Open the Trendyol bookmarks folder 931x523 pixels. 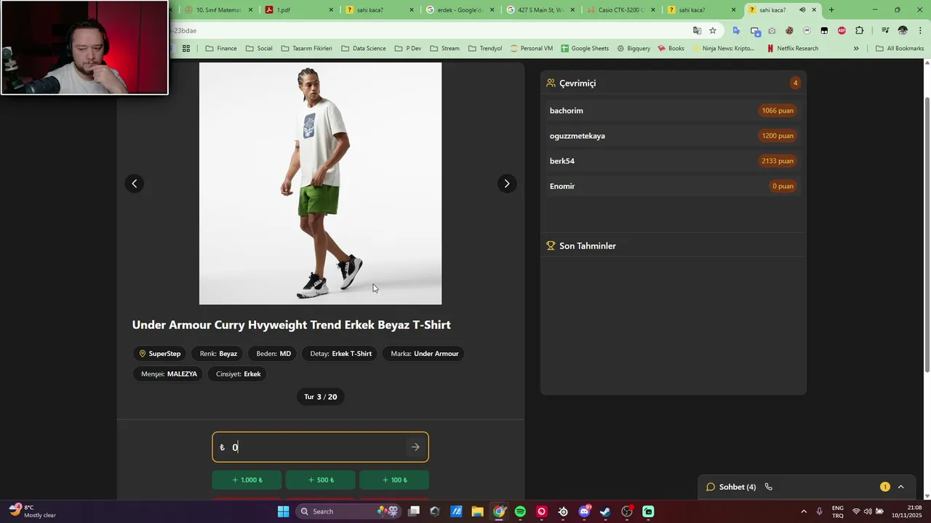click(x=485, y=49)
